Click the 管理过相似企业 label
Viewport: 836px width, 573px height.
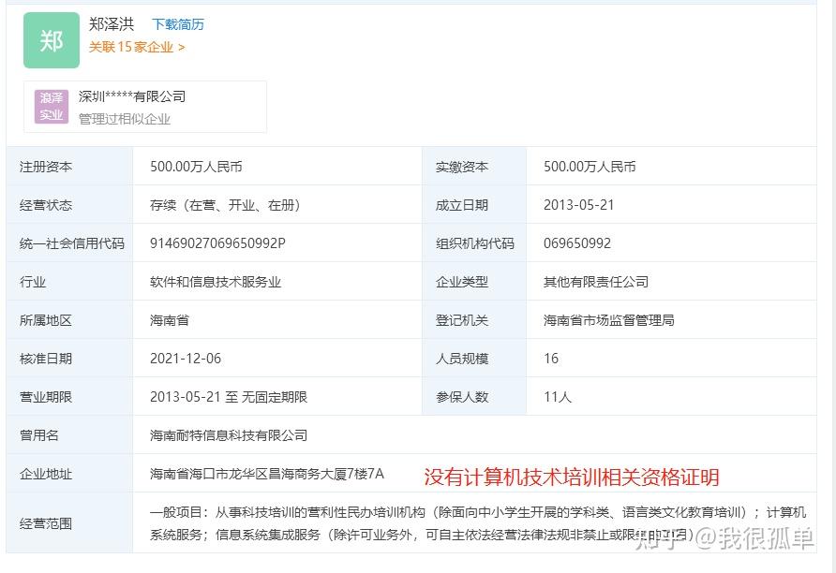[123, 119]
